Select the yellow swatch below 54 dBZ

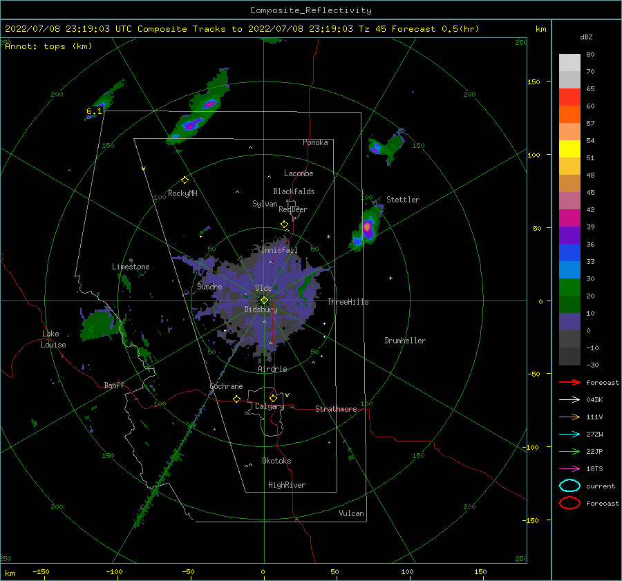569,149
